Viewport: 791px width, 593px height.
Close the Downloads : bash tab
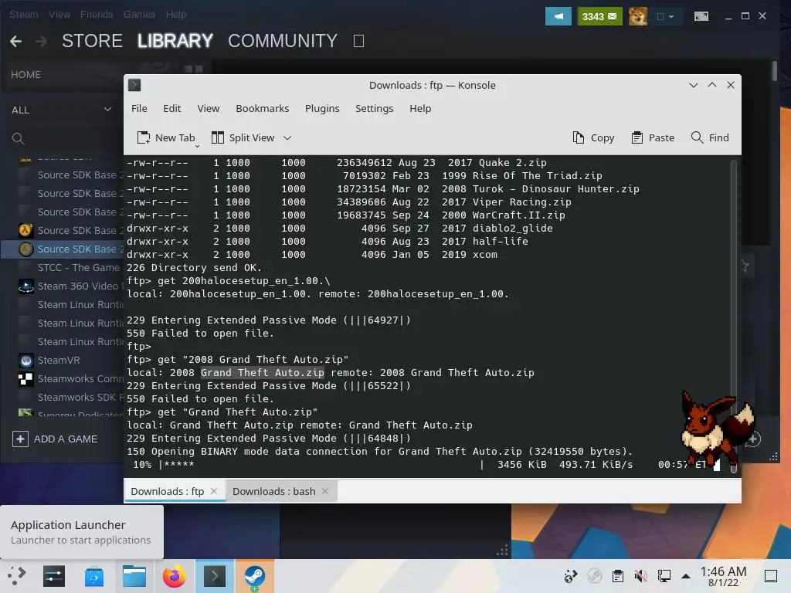pyautogui.click(x=325, y=491)
